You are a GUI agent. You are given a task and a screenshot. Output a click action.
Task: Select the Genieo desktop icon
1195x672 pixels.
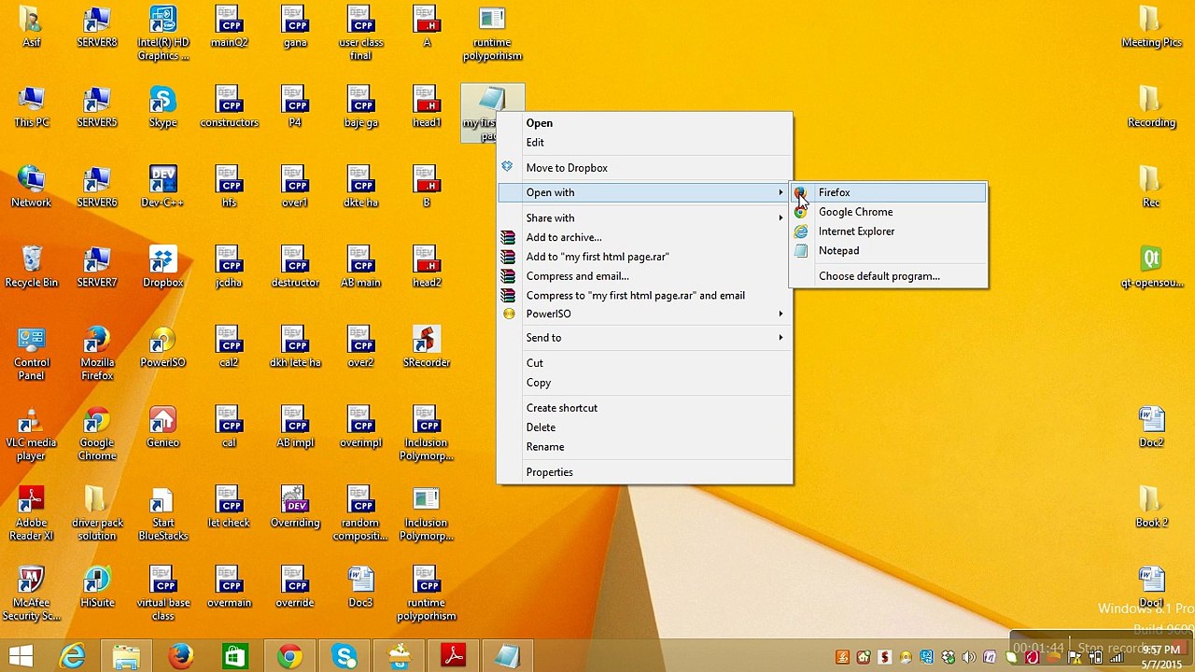coord(162,427)
